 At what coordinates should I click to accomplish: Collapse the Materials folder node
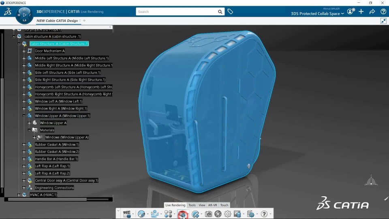[29, 130]
